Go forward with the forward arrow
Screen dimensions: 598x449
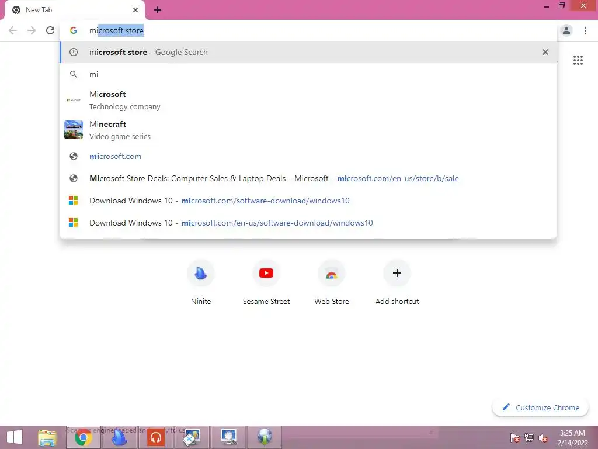point(32,30)
